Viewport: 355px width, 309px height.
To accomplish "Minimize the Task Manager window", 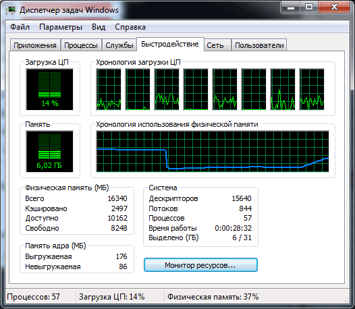I will 290,7.
